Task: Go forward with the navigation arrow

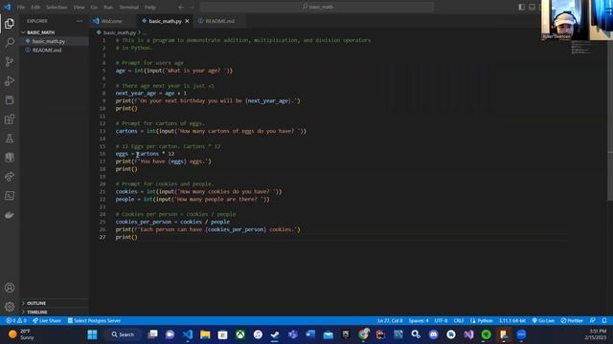Action: click(192, 7)
